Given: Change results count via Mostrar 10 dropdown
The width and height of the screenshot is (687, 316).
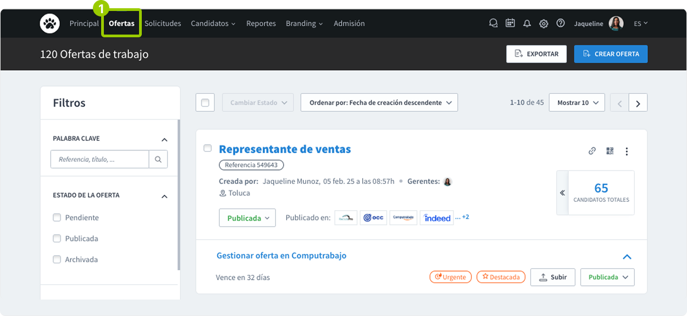Looking at the screenshot, I should [577, 102].
